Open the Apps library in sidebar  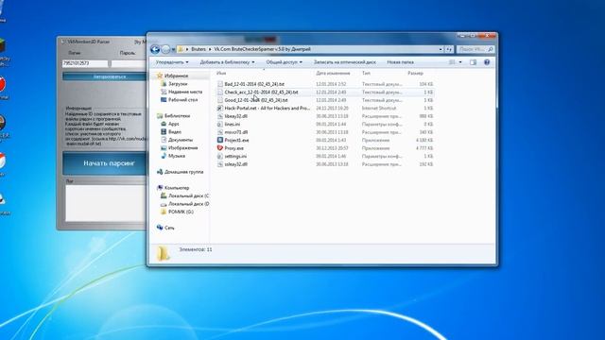pyautogui.click(x=173, y=124)
